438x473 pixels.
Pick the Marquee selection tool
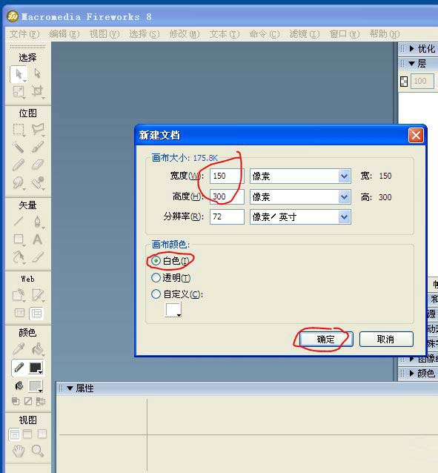tap(19, 130)
